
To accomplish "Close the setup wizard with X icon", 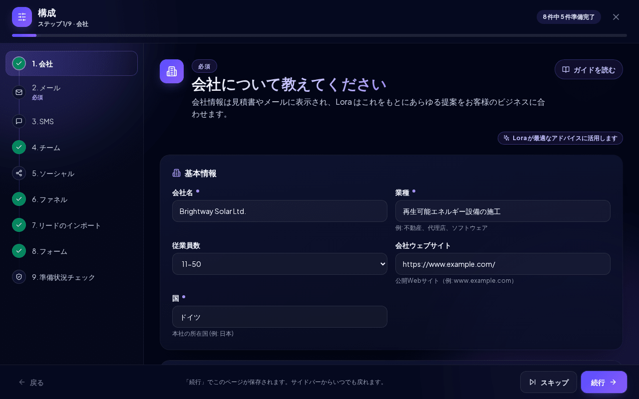I will click(616, 17).
